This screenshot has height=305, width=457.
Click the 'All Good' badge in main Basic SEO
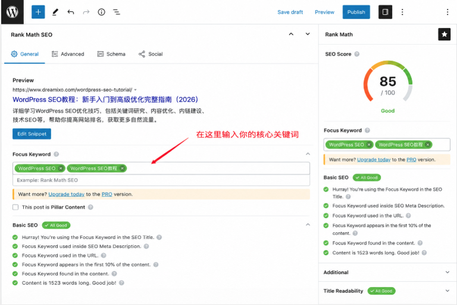click(57, 225)
